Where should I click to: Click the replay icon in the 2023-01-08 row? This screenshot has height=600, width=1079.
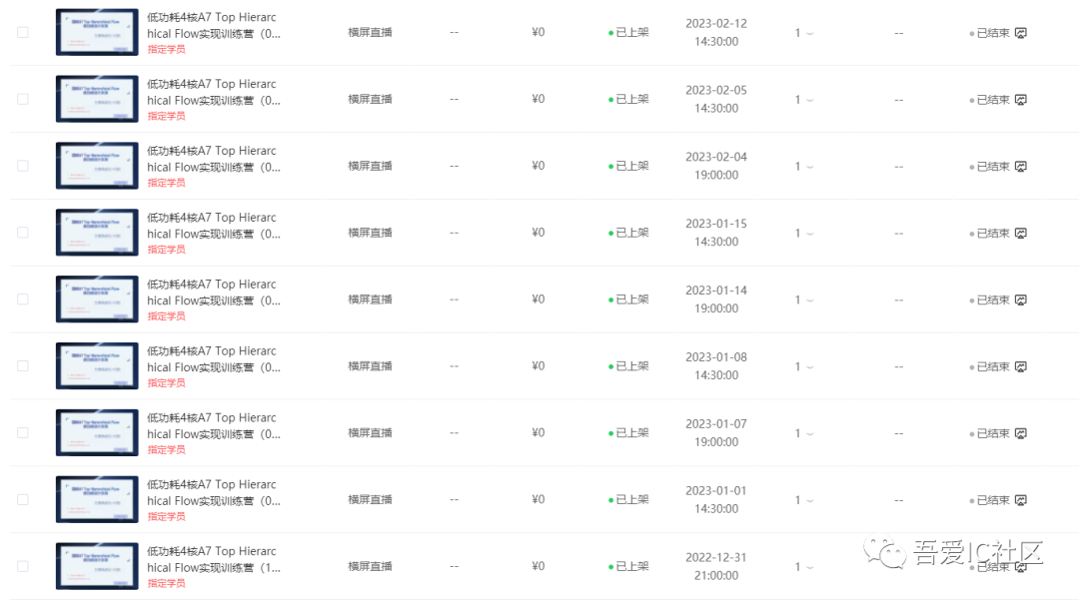[1021, 366]
